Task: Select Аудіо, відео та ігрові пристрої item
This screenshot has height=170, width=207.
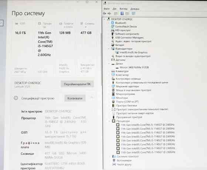Action: pos(133,41)
